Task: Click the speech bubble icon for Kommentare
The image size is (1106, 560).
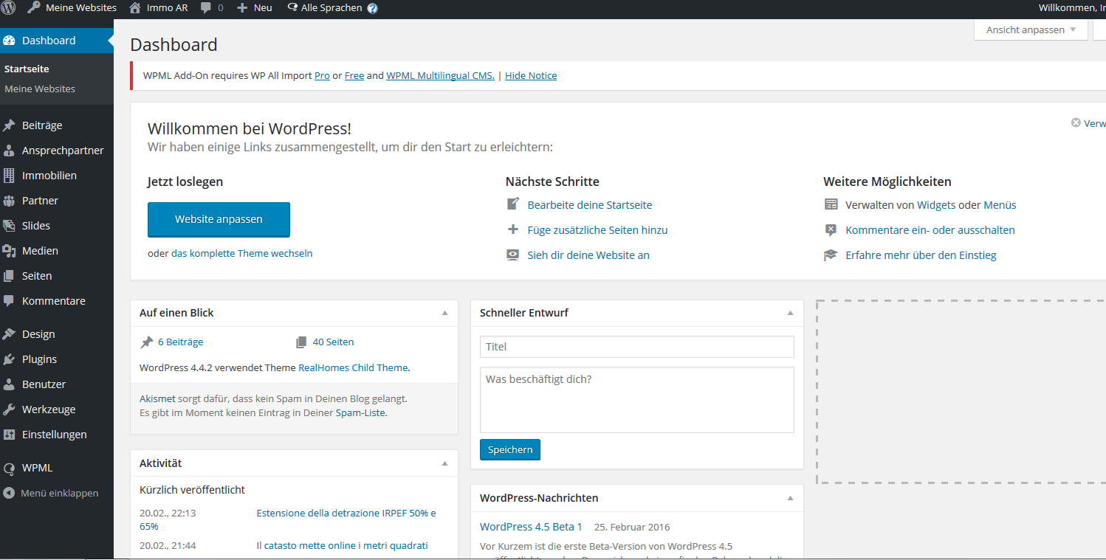Action: point(9,301)
